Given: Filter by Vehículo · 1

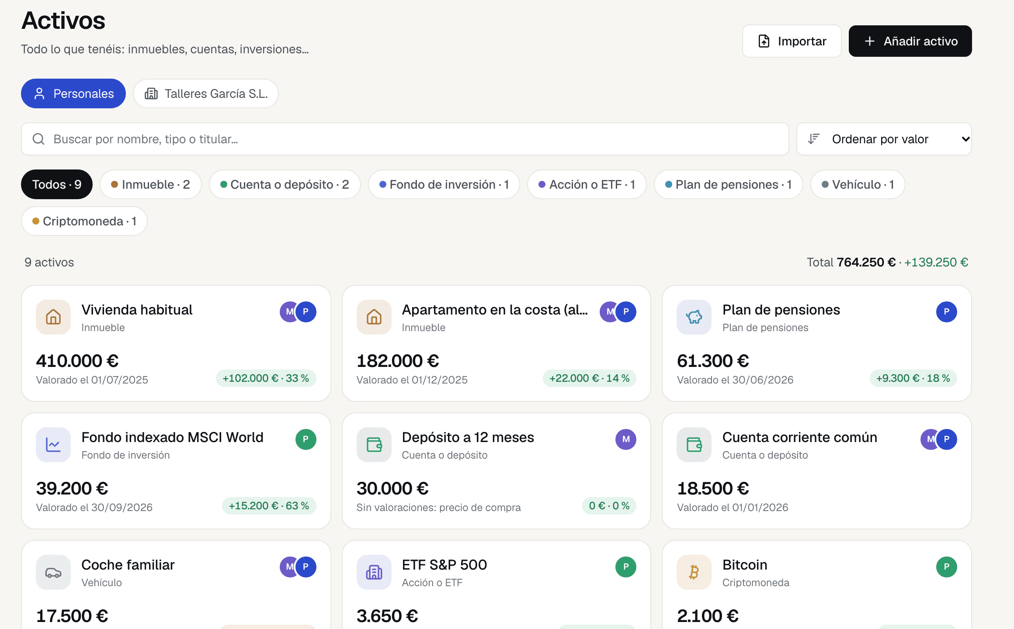Looking at the screenshot, I should click(858, 184).
